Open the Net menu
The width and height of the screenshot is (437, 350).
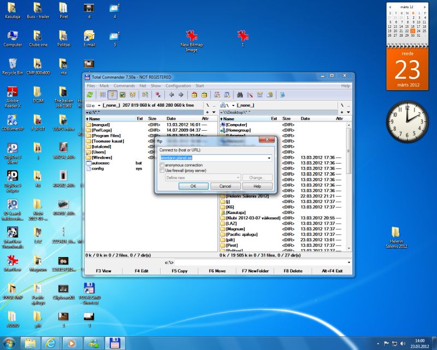click(x=143, y=86)
